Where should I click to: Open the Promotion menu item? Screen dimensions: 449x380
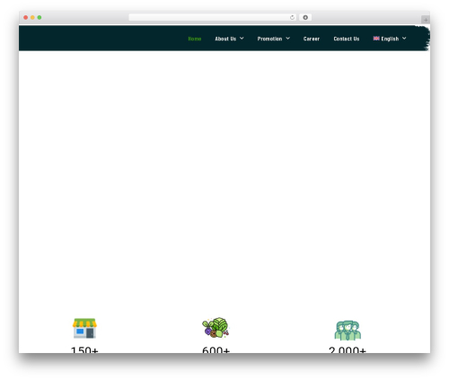(x=269, y=39)
